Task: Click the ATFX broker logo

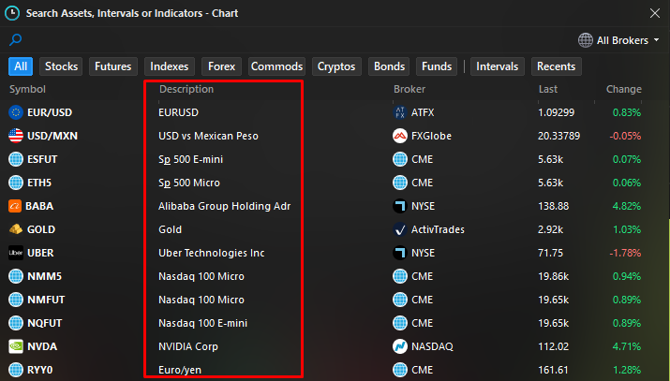Action: coord(400,112)
